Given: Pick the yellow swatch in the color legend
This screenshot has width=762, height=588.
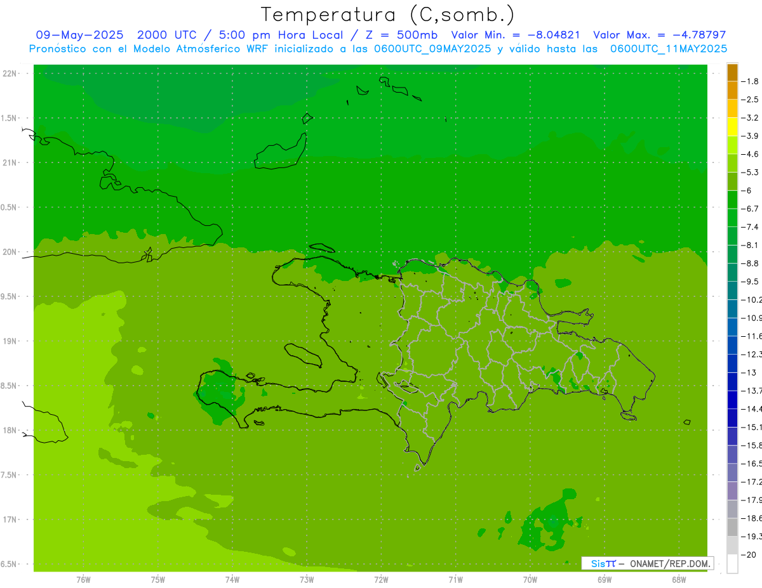Looking at the screenshot, I should 732,127.
